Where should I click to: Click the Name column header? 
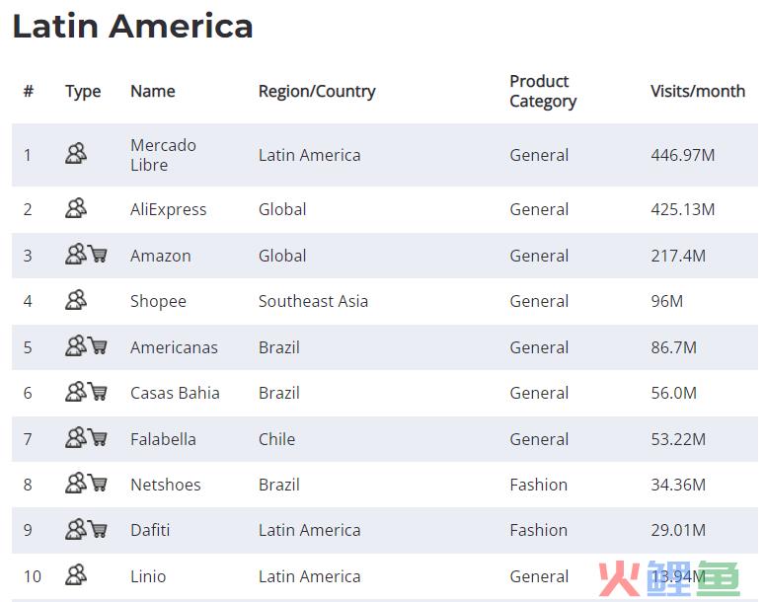tap(153, 91)
